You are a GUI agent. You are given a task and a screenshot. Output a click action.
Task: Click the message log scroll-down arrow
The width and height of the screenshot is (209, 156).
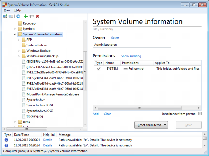click(x=204, y=145)
